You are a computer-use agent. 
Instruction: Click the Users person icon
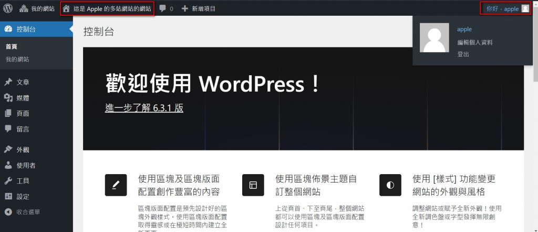point(8,165)
